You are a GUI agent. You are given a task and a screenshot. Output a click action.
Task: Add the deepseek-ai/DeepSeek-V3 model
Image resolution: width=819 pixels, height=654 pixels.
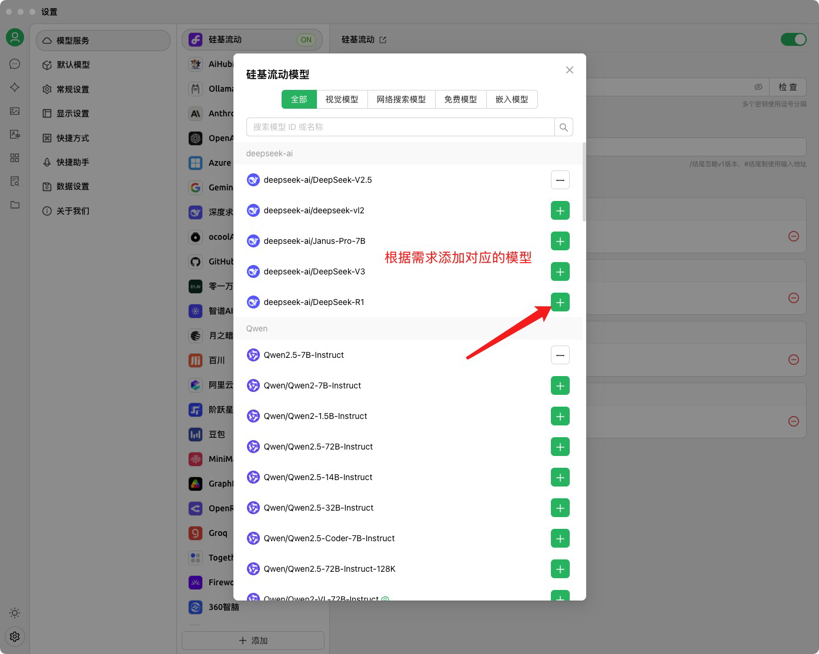[560, 271]
